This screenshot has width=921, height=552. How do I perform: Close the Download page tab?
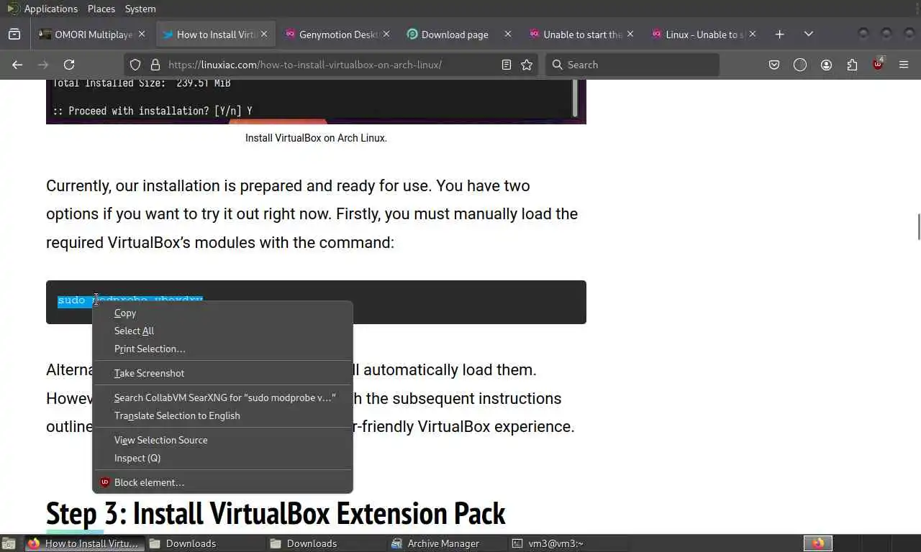coord(508,34)
